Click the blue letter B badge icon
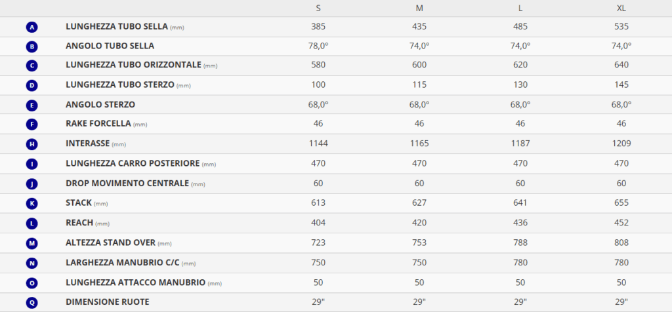 point(32,47)
